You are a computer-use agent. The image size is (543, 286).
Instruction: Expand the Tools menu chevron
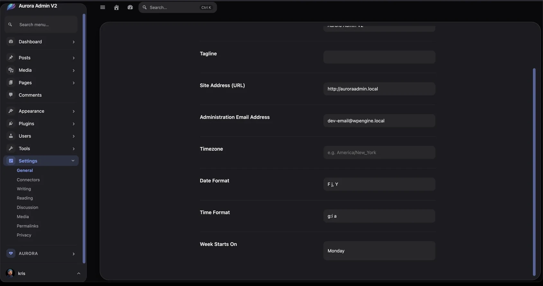(x=74, y=149)
